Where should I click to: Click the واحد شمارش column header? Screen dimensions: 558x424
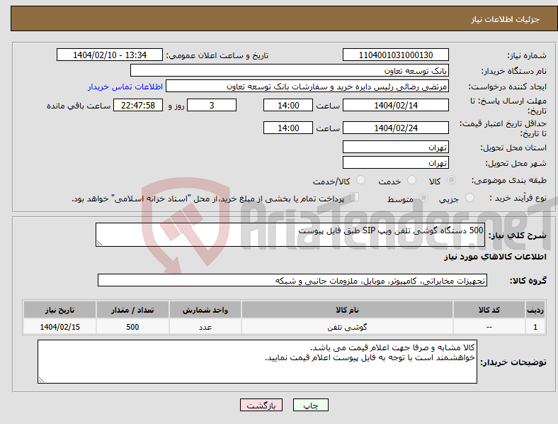205,310
